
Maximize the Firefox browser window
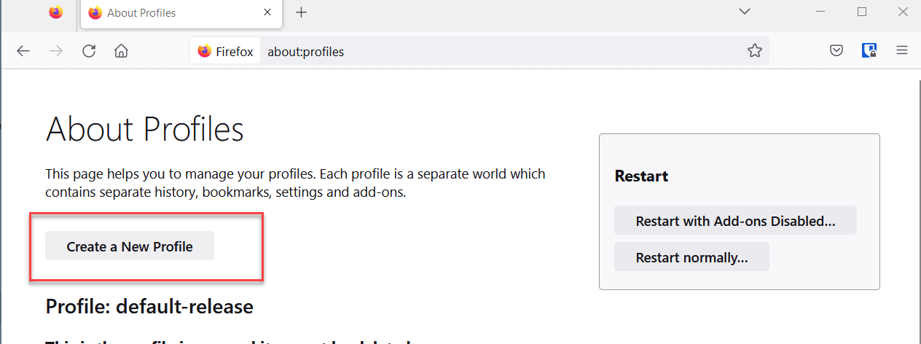point(862,12)
